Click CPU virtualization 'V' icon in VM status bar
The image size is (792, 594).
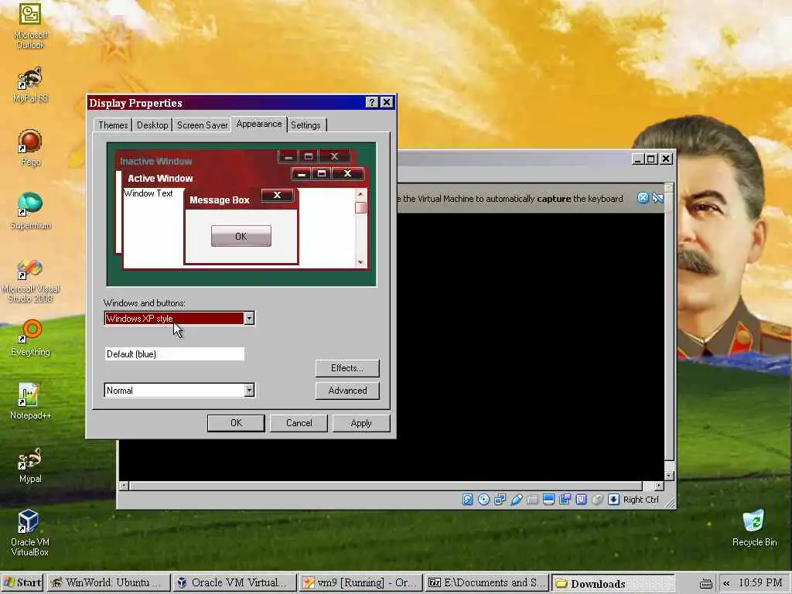pos(581,500)
